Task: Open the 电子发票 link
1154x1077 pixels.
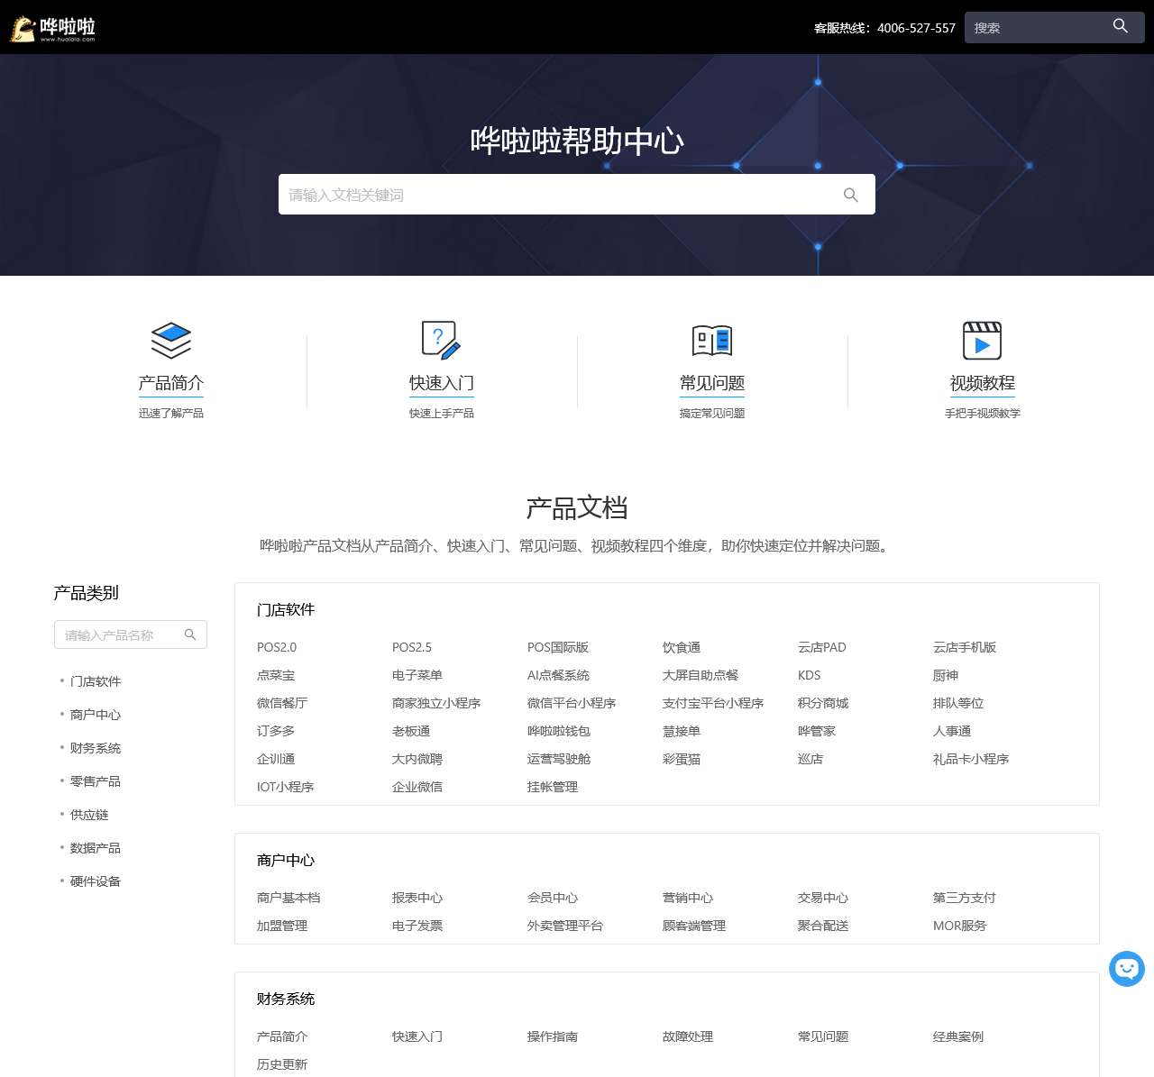Action: point(417,926)
